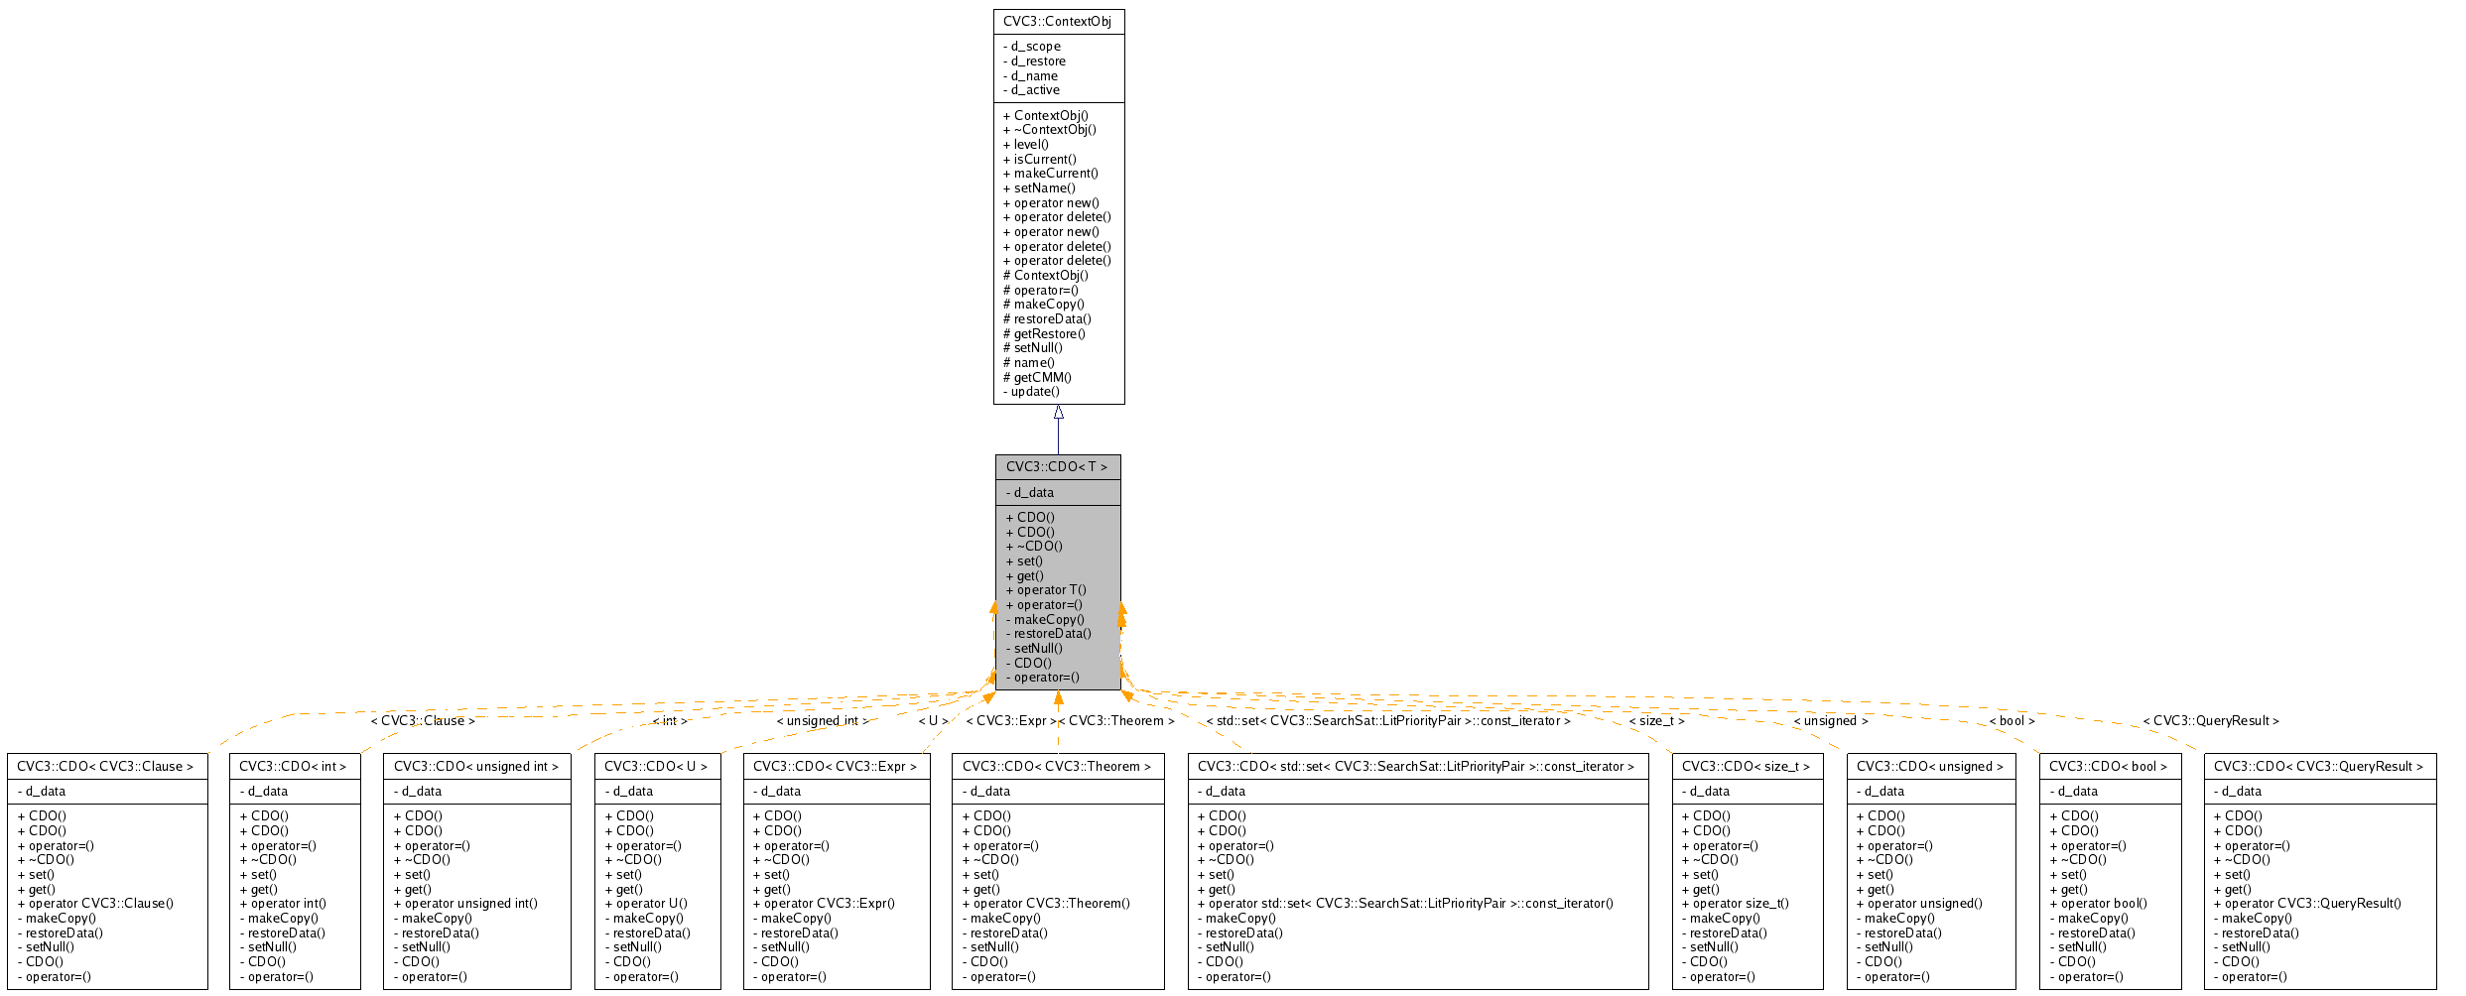Select the CVC3::CDO< U > class box title
This screenshot has height=996, width=2466.
[x=657, y=767]
